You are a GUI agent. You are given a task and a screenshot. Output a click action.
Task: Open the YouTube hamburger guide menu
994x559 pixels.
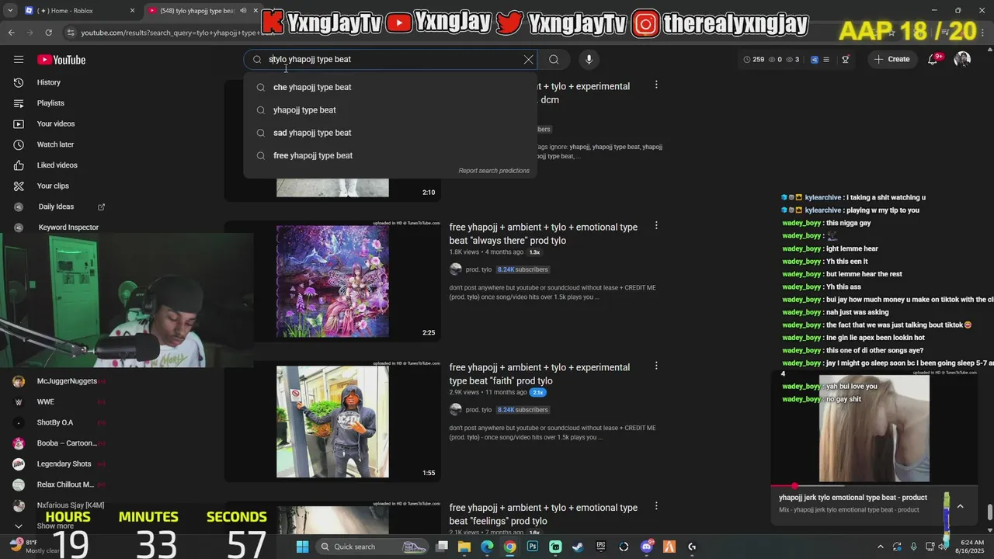pos(19,60)
